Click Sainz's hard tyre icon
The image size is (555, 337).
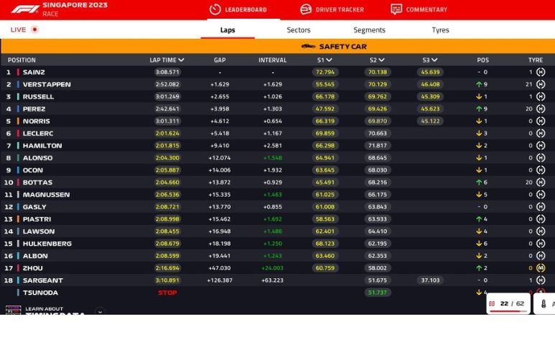point(541,72)
